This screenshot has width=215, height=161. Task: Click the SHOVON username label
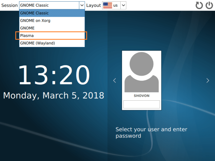pos(141,96)
